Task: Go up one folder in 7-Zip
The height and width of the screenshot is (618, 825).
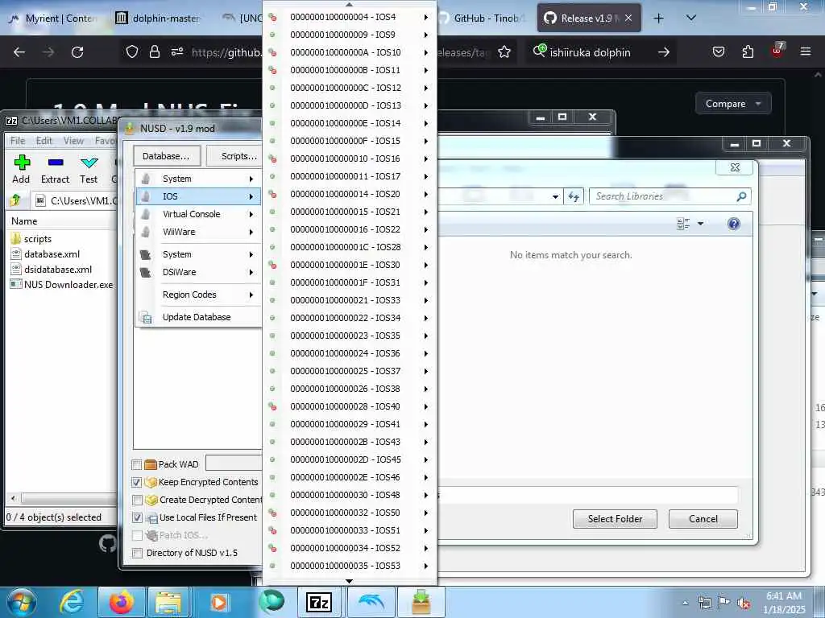Action: (x=15, y=200)
